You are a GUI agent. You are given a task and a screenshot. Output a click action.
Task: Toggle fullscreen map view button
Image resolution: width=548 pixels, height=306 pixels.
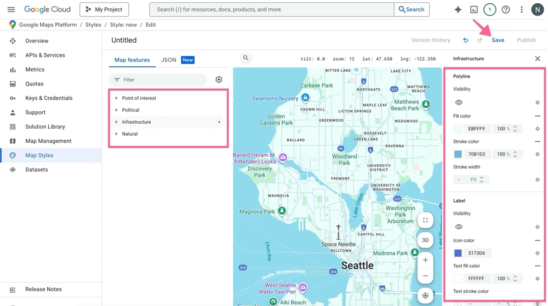[x=425, y=220]
